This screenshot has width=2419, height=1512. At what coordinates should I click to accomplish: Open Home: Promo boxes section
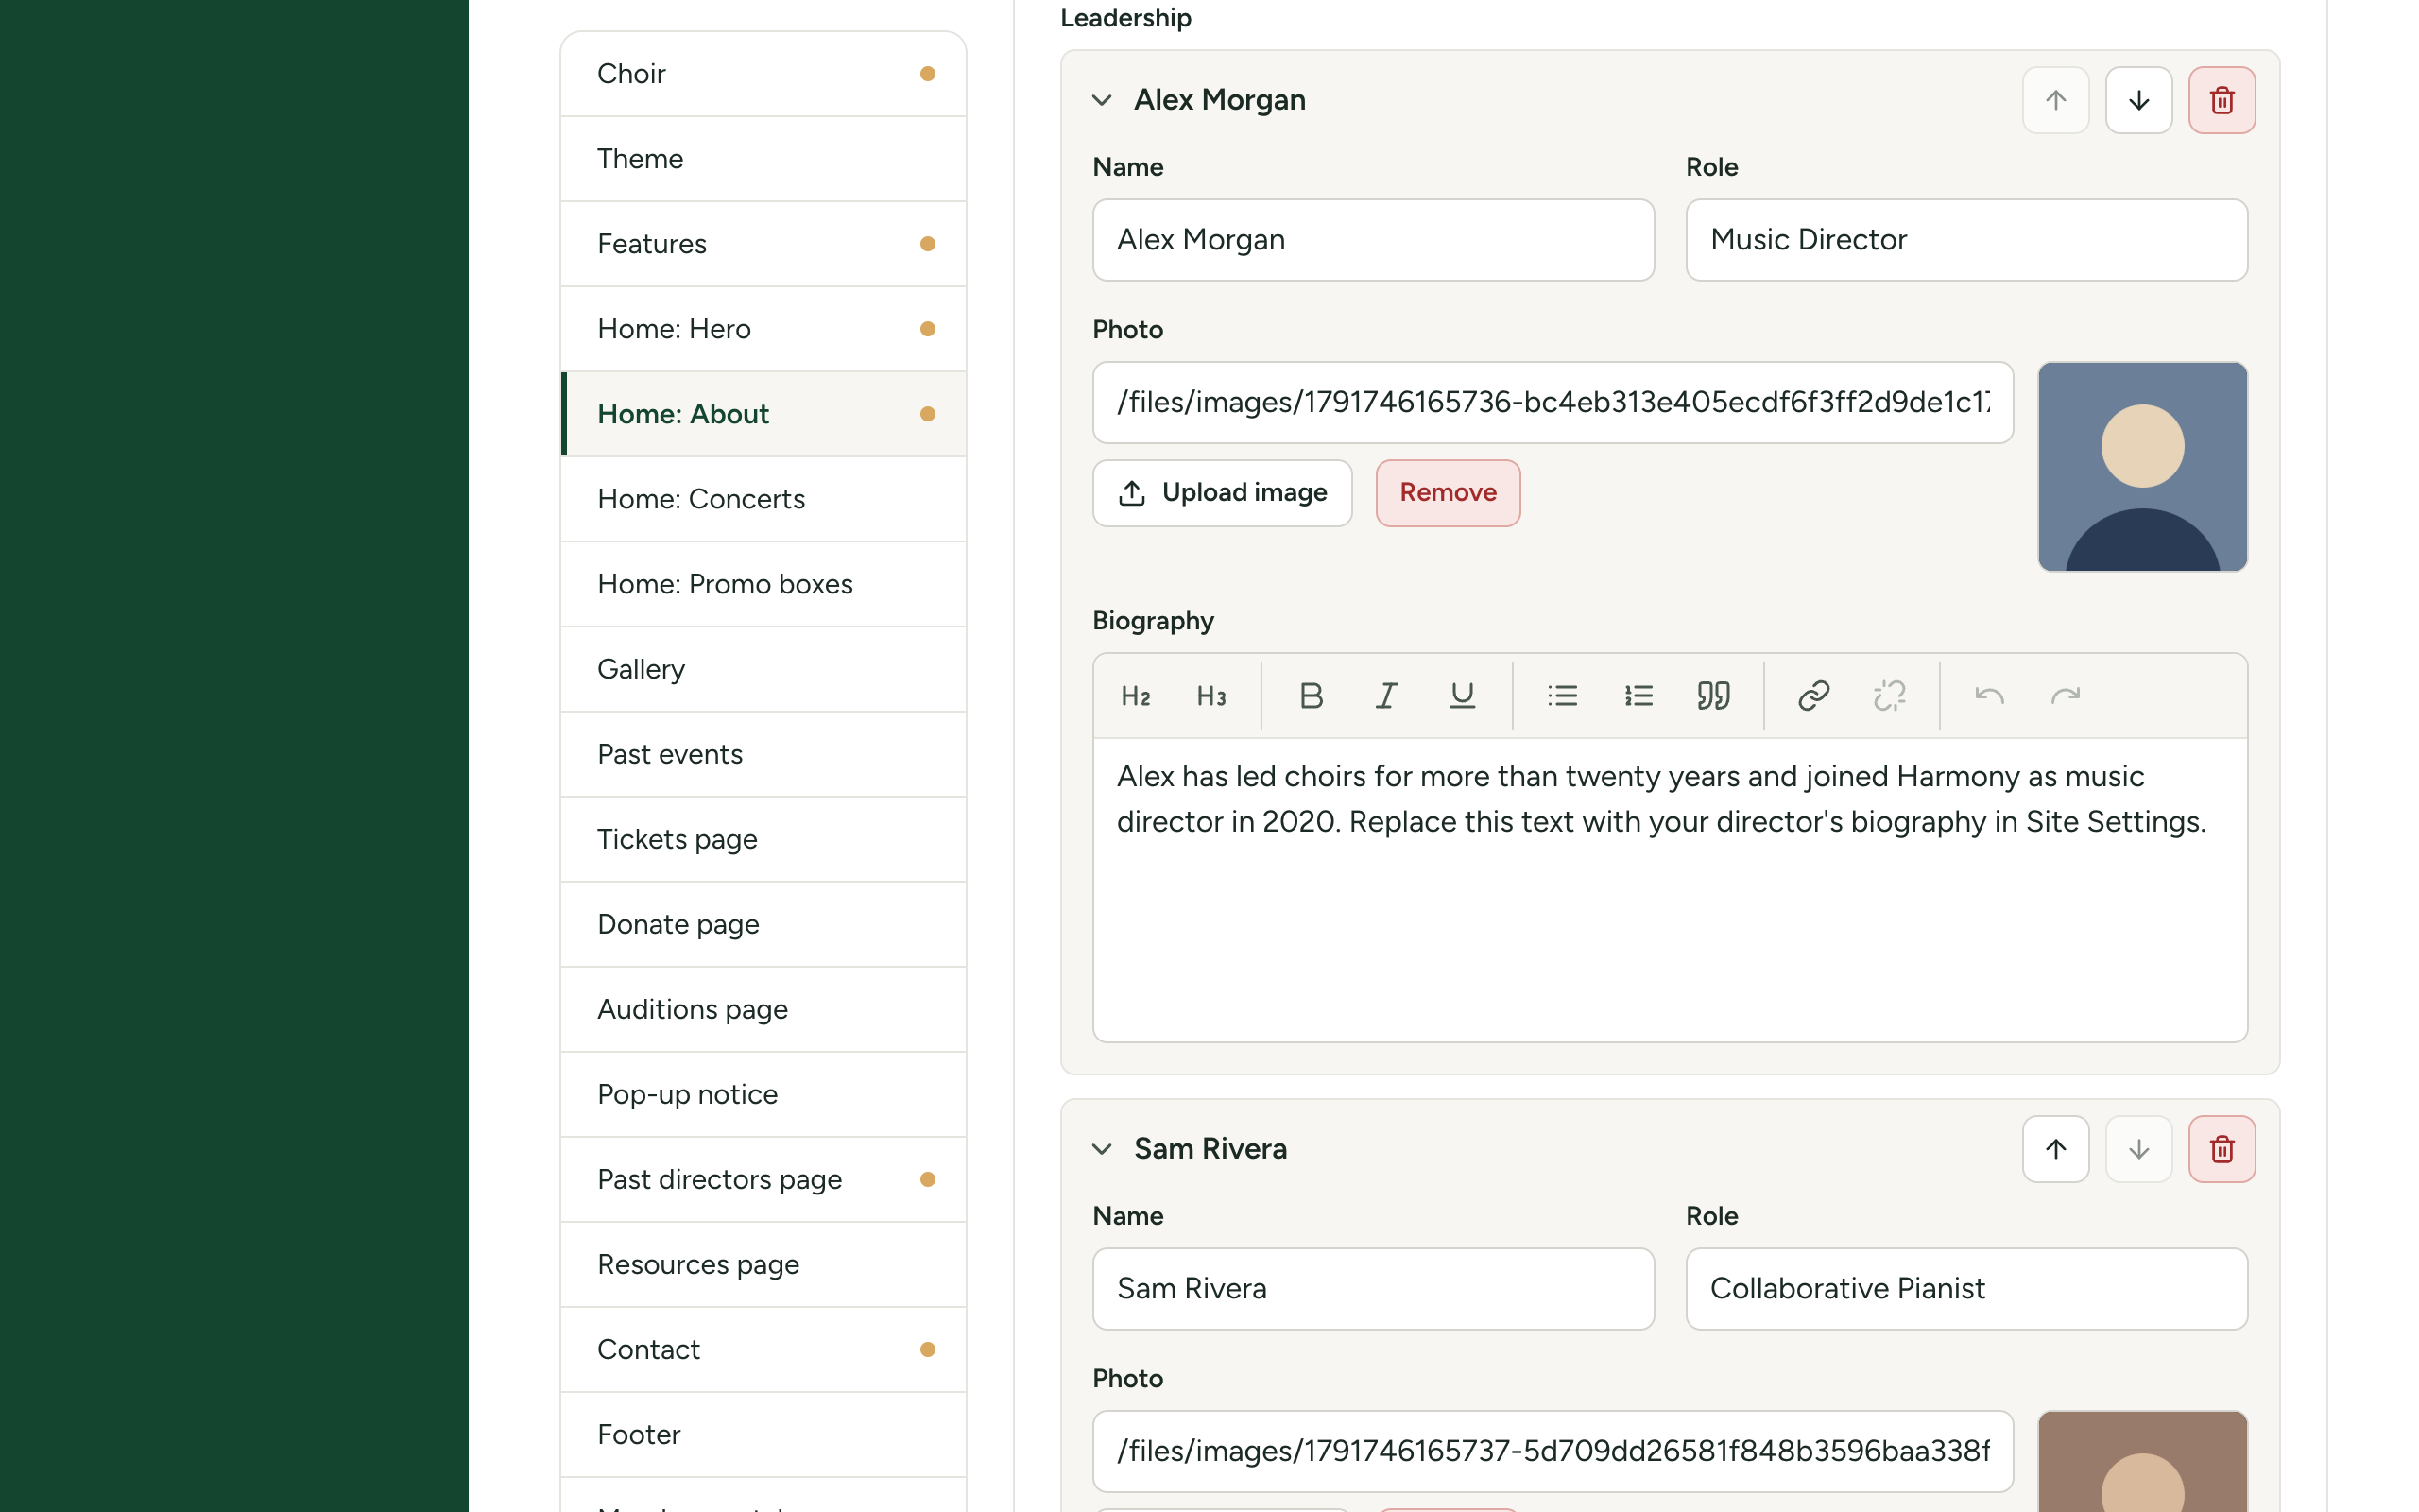763,584
